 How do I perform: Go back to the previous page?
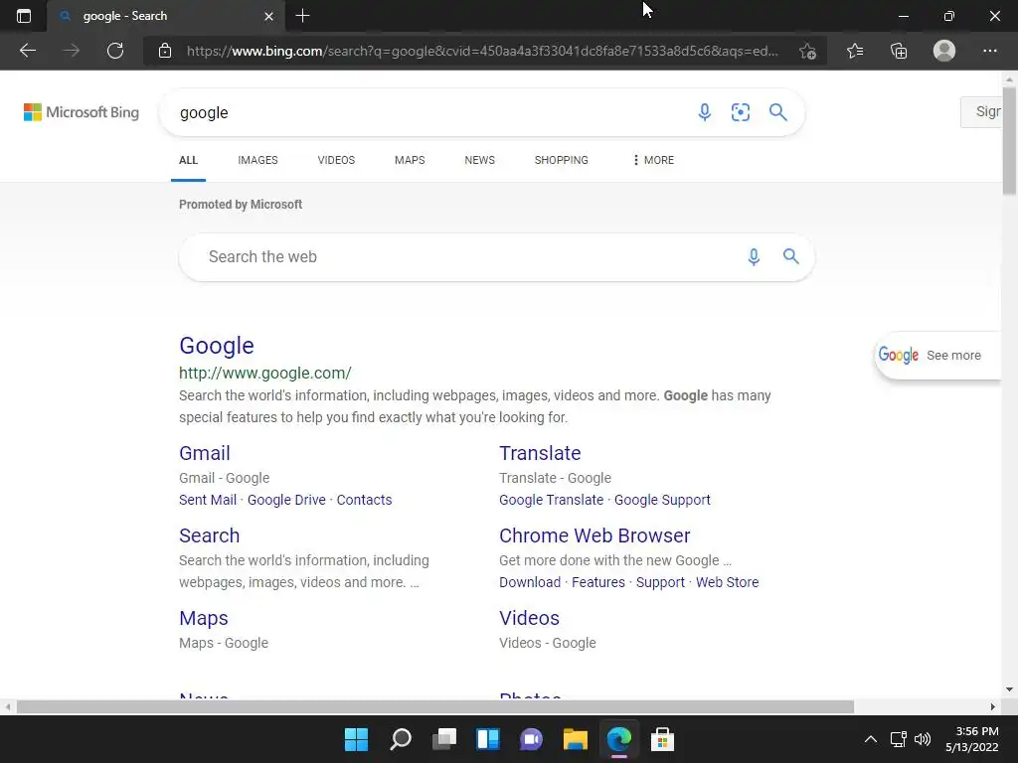click(x=27, y=51)
